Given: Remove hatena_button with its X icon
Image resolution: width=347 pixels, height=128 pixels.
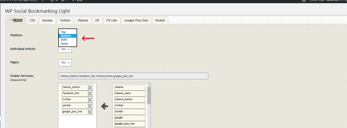Looking at the screenshot, I should click(x=90, y=87).
